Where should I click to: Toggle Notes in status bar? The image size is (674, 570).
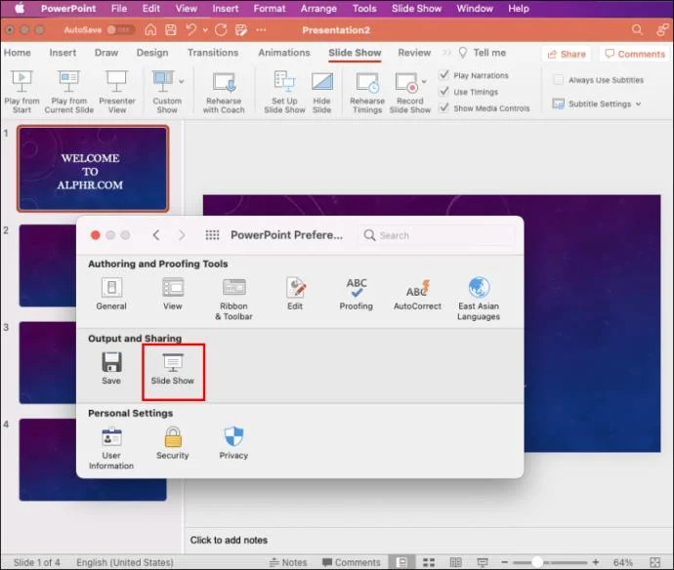(x=288, y=562)
